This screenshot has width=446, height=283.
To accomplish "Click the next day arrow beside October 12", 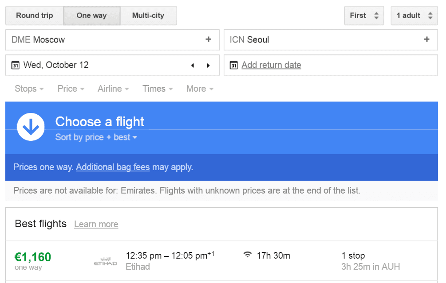I will pos(208,66).
